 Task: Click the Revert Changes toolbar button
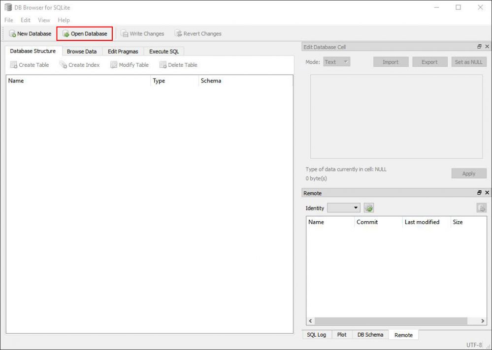tap(198, 33)
